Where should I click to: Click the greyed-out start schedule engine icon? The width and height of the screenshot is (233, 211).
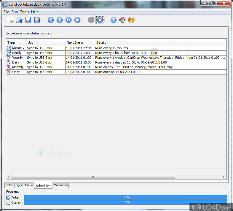coord(91,20)
